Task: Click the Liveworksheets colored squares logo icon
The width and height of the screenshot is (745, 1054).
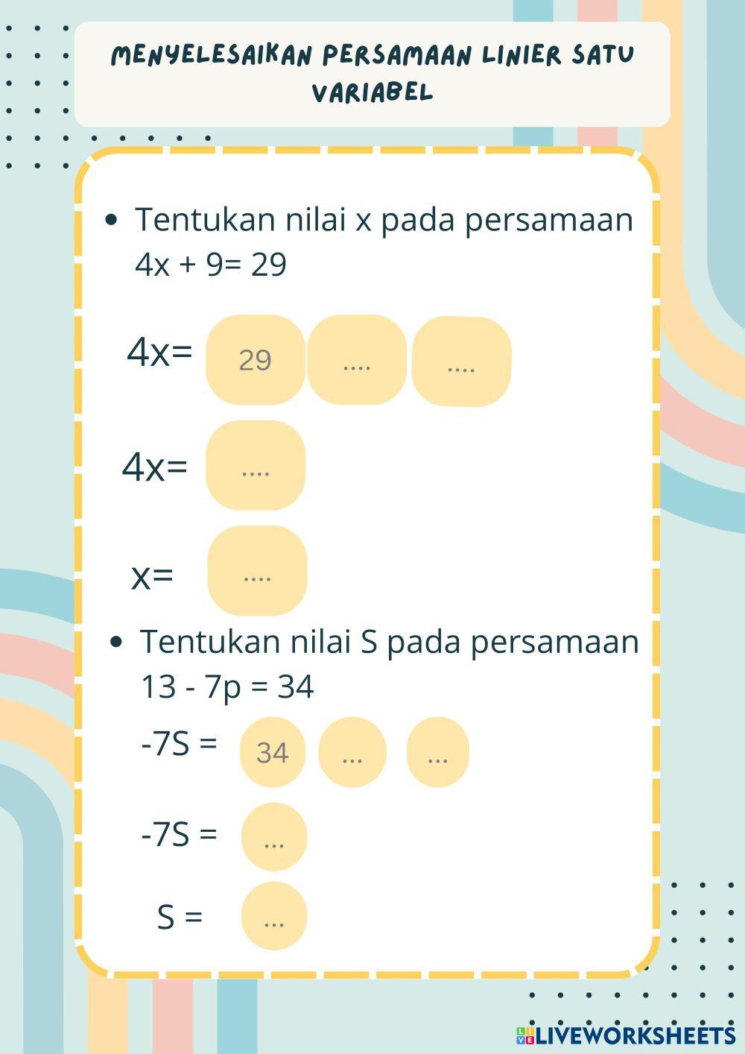Action: [x=524, y=1035]
